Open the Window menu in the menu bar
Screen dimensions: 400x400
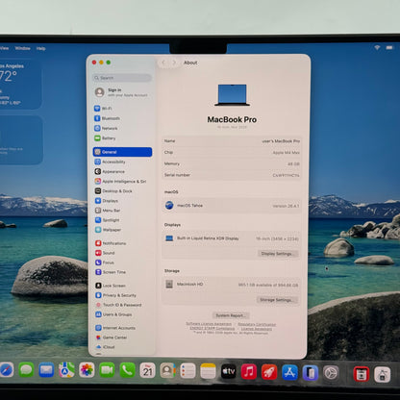pos(22,48)
